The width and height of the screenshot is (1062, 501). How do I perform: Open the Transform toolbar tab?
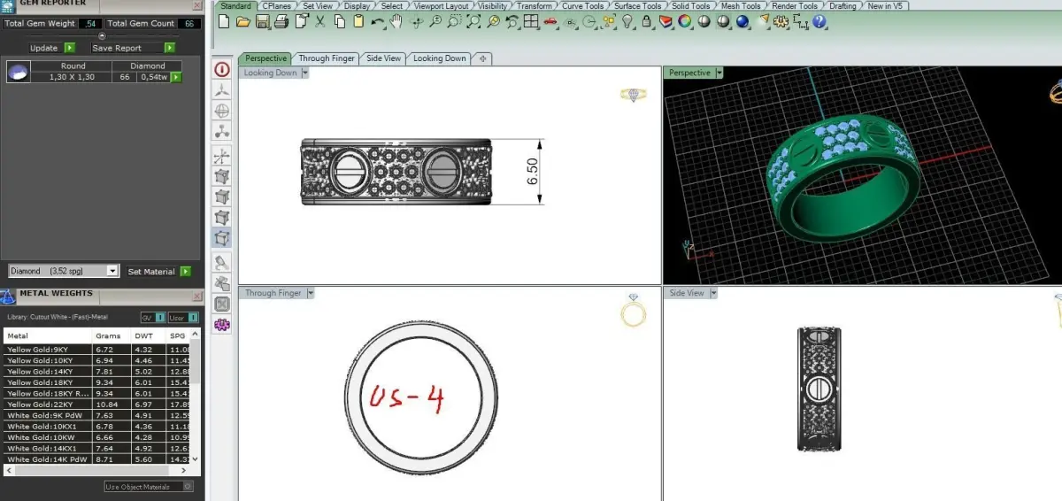click(x=534, y=5)
